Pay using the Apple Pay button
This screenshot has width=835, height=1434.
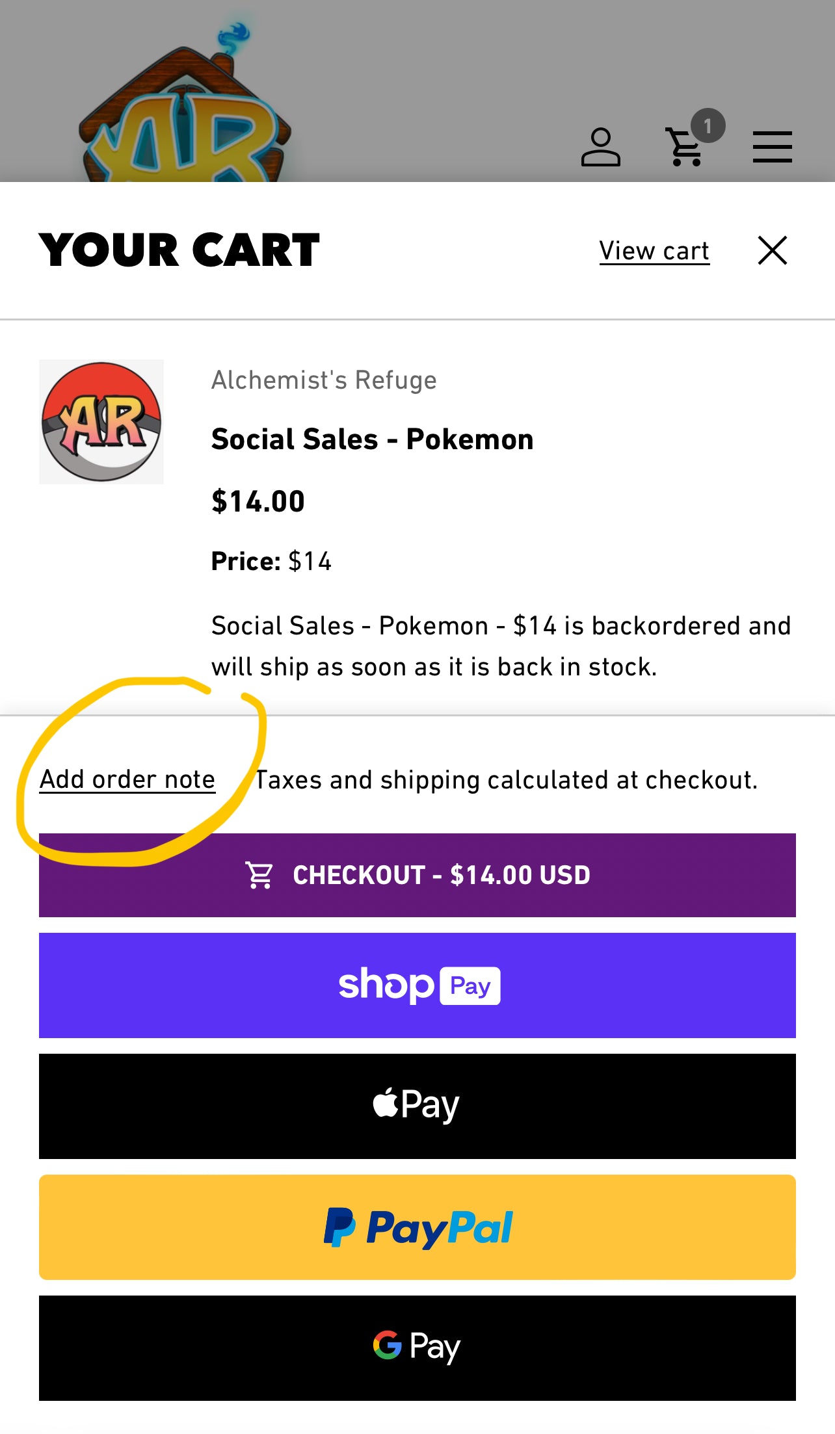click(417, 1106)
